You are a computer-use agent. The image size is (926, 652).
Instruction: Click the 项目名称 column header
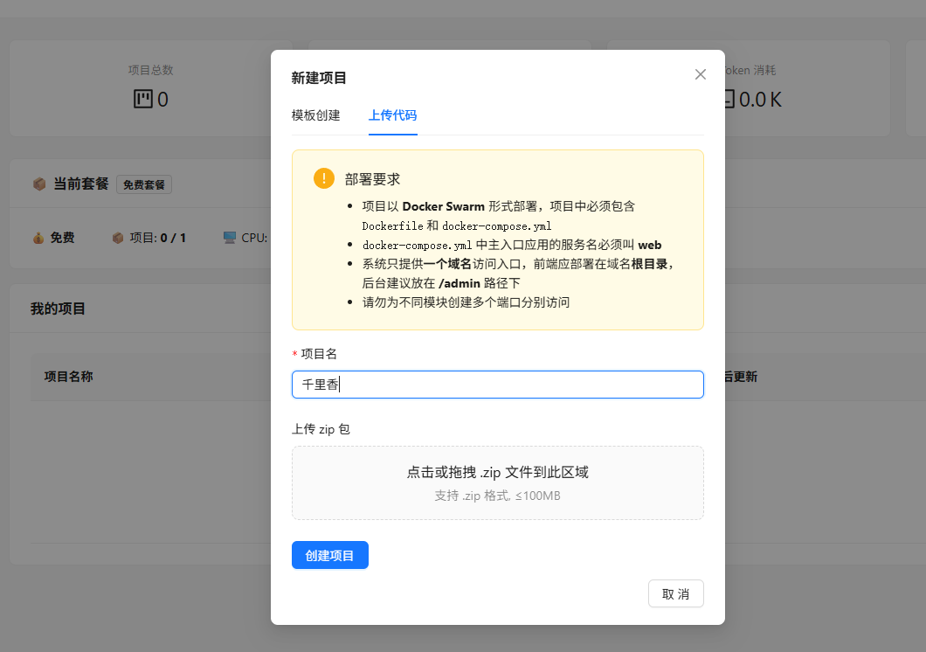coord(68,377)
